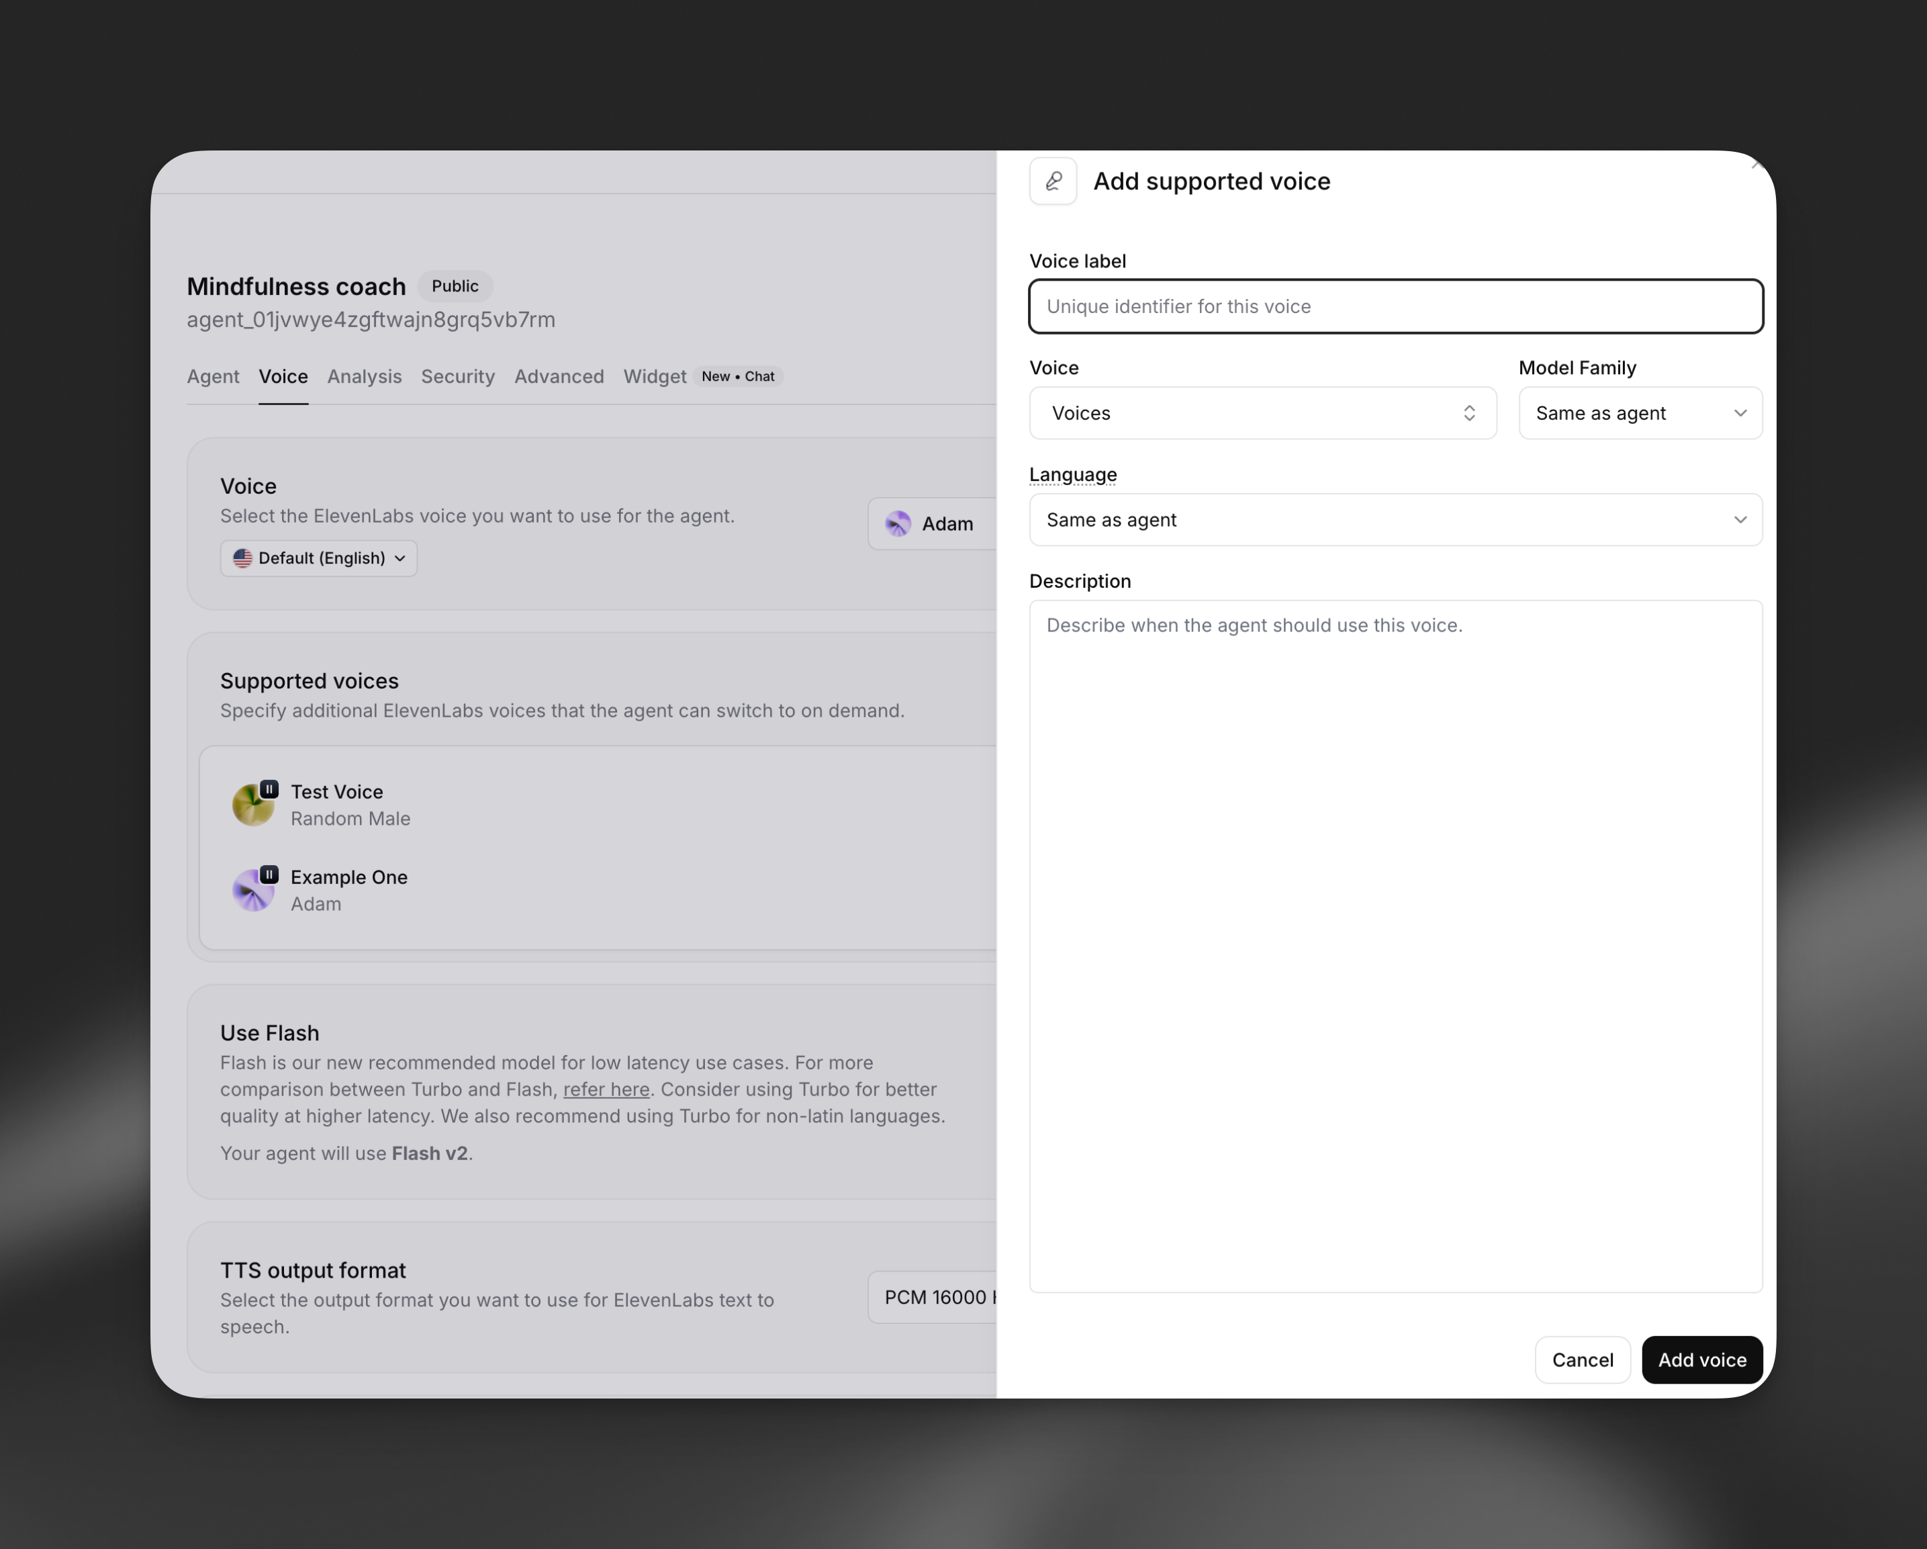
Task: Open the Model Family dropdown
Action: (1640, 412)
